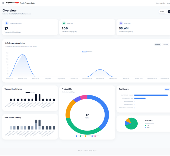Click the dark round button beside 2025

[x=169, y=12]
